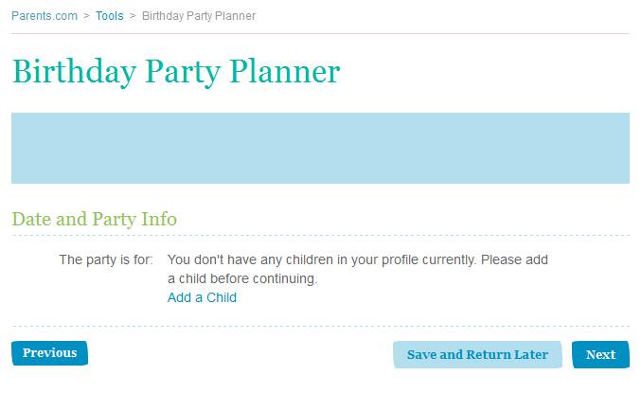Click the 'You don't have any children' message
Image resolution: width=642 pixels, height=393 pixels.
pyautogui.click(x=358, y=259)
